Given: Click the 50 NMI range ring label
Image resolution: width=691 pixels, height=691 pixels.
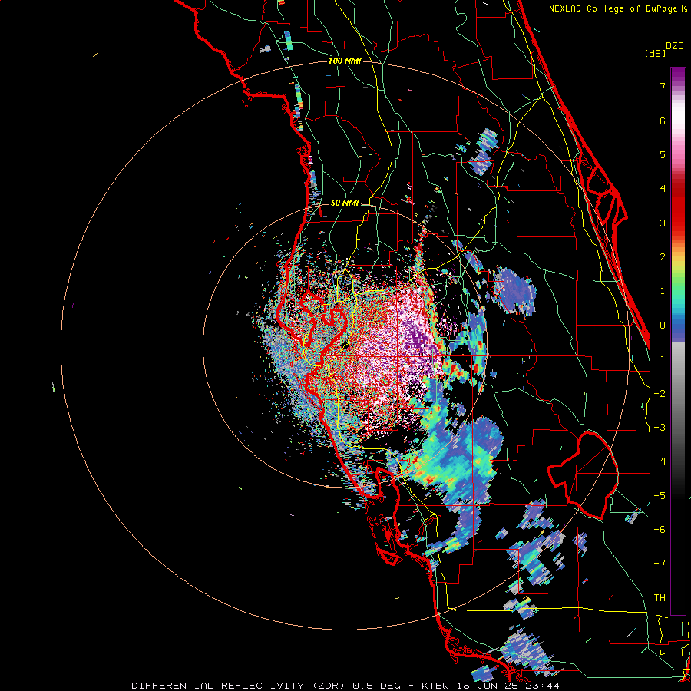Looking at the screenshot, I should pyautogui.click(x=345, y=203).
